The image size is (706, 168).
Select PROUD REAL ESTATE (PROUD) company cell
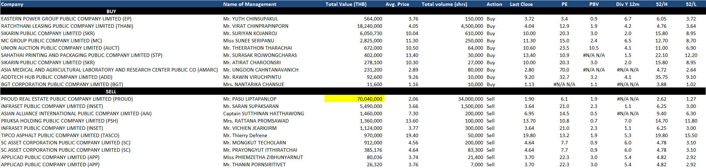pos(67,99)
